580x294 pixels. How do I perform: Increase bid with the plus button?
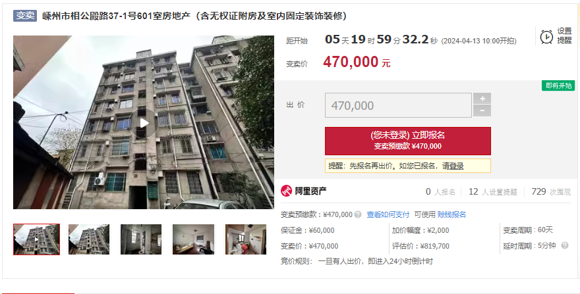coord(482,99)
